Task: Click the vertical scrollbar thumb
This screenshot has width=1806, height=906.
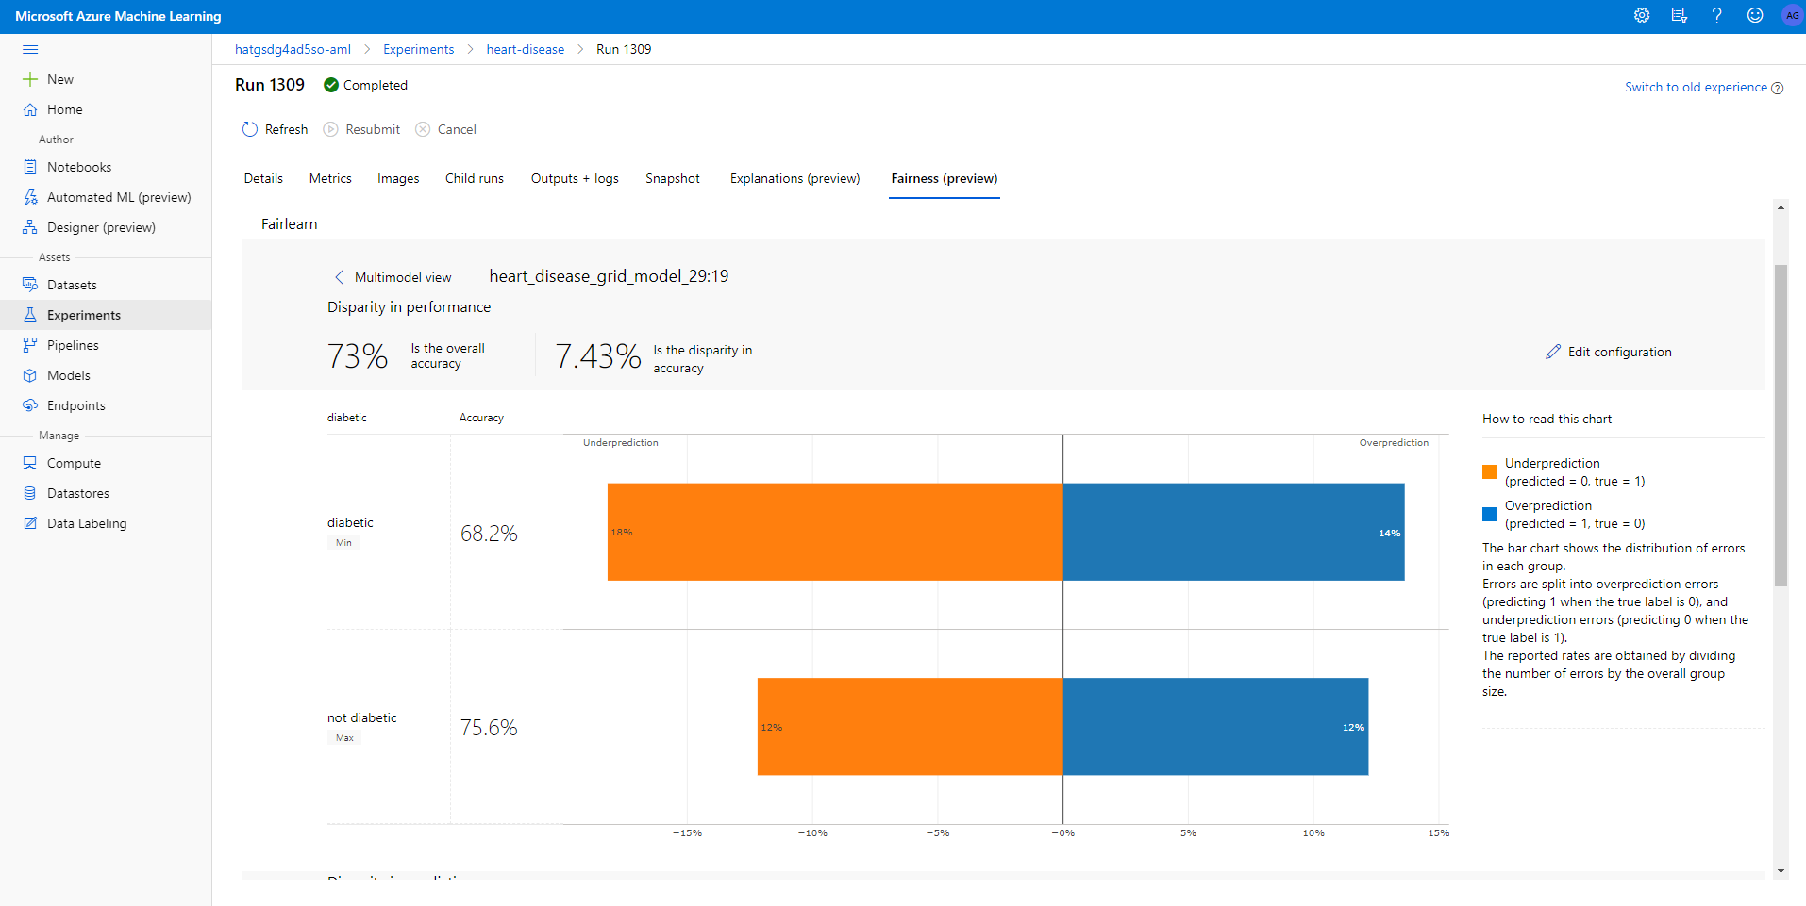Action: pos(1781,425)
